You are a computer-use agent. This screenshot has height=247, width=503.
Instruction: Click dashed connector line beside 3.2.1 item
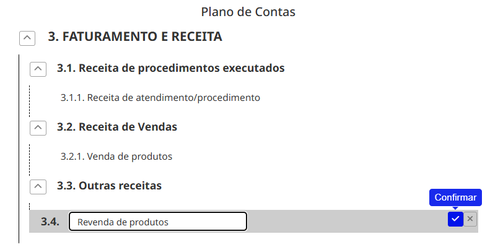coord(30,160)
